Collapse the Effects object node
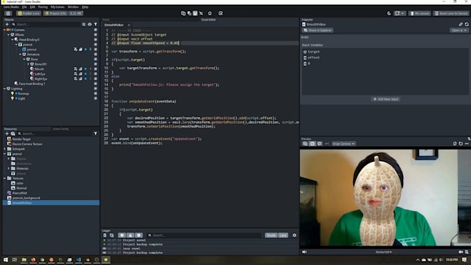Image resolution: width=471 pixels, height=265 pixels. 8,35
